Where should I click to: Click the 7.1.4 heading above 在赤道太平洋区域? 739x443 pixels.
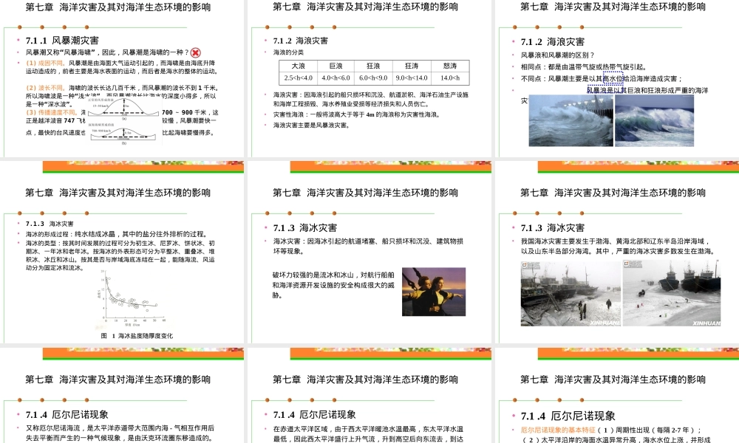coord(314,415)
